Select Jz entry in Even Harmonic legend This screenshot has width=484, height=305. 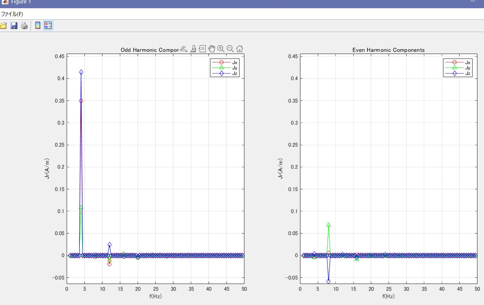[468, 74]
